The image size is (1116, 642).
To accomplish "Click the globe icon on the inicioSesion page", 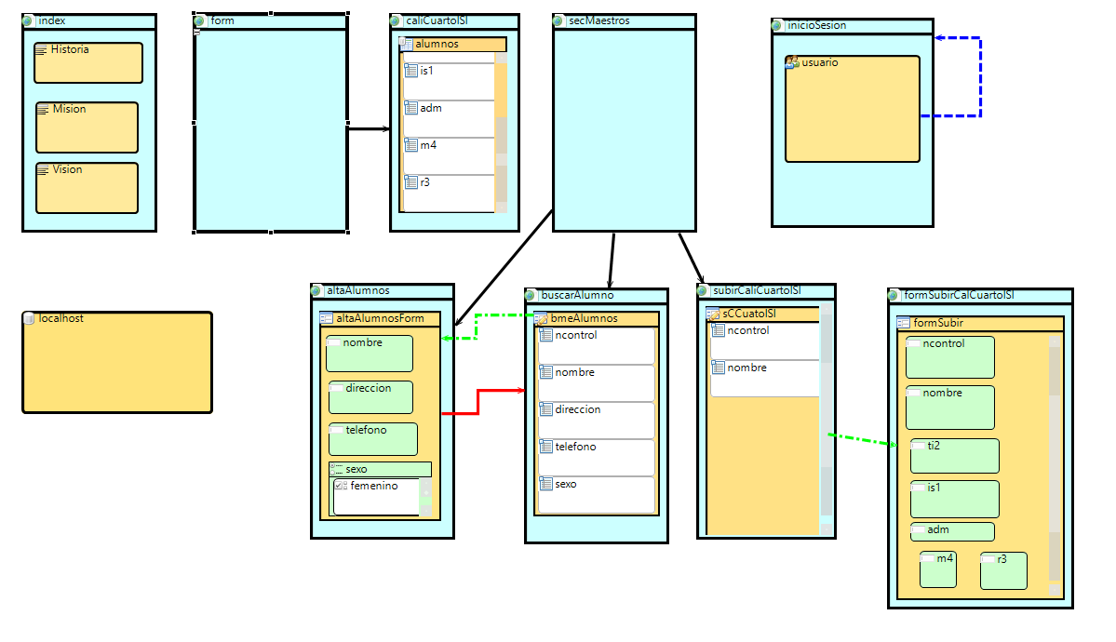I will point(776,26).
